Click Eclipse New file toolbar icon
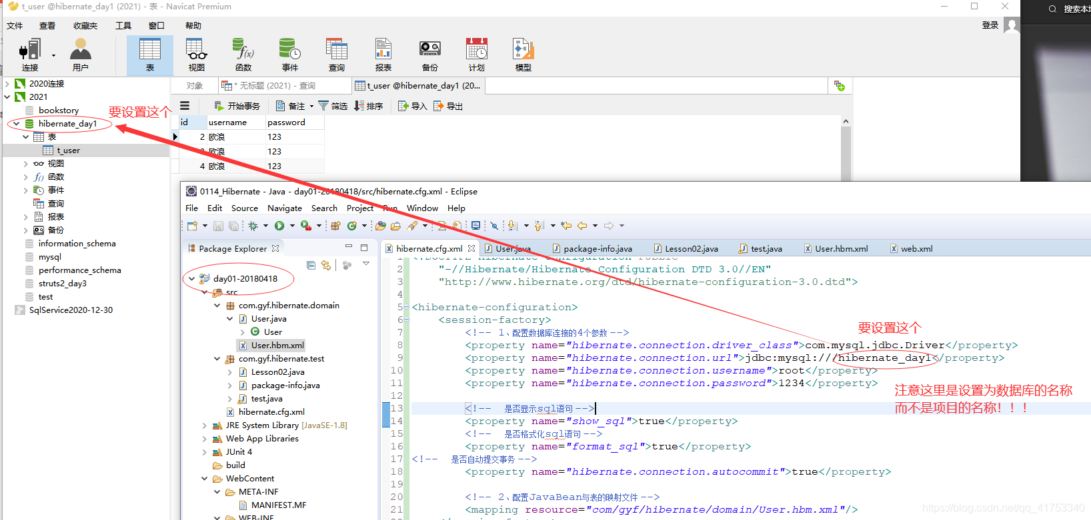Viewport: 1091px width, 520px height. coord(192,226)
